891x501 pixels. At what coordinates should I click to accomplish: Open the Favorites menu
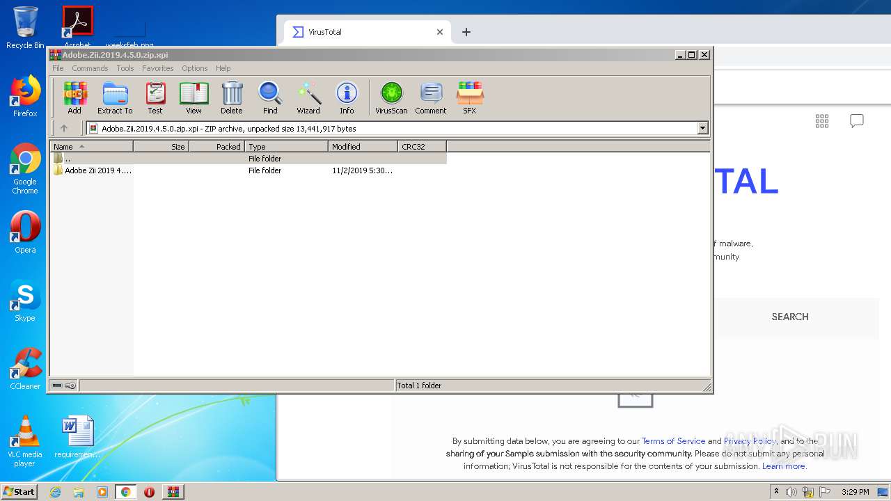[x=158, y=68]
